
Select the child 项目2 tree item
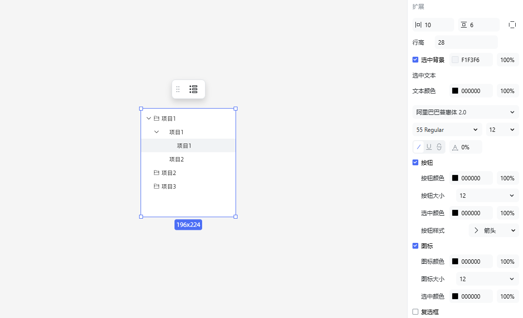point(176,159)
